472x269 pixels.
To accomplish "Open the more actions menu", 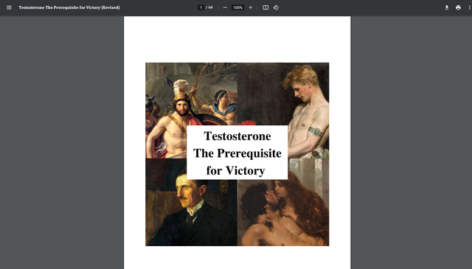I will [x=469, y=7].
